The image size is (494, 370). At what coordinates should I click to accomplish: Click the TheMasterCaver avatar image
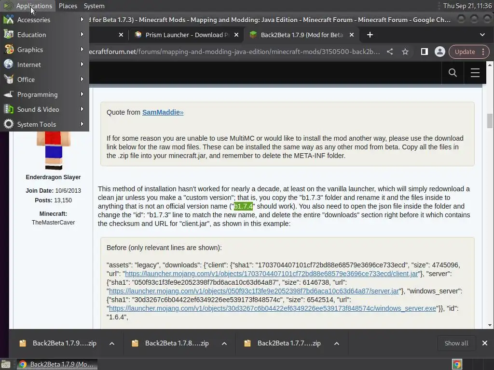tap(53, 151)
